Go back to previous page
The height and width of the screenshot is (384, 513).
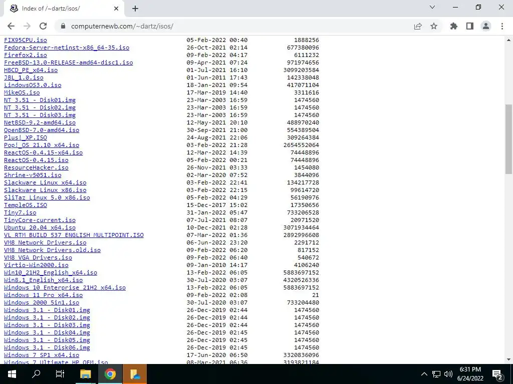(x=11, y=26)
